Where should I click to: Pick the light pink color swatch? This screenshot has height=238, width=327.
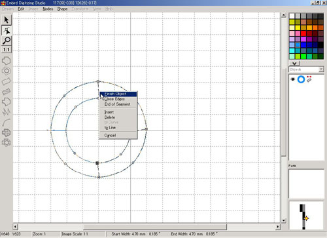292,33
